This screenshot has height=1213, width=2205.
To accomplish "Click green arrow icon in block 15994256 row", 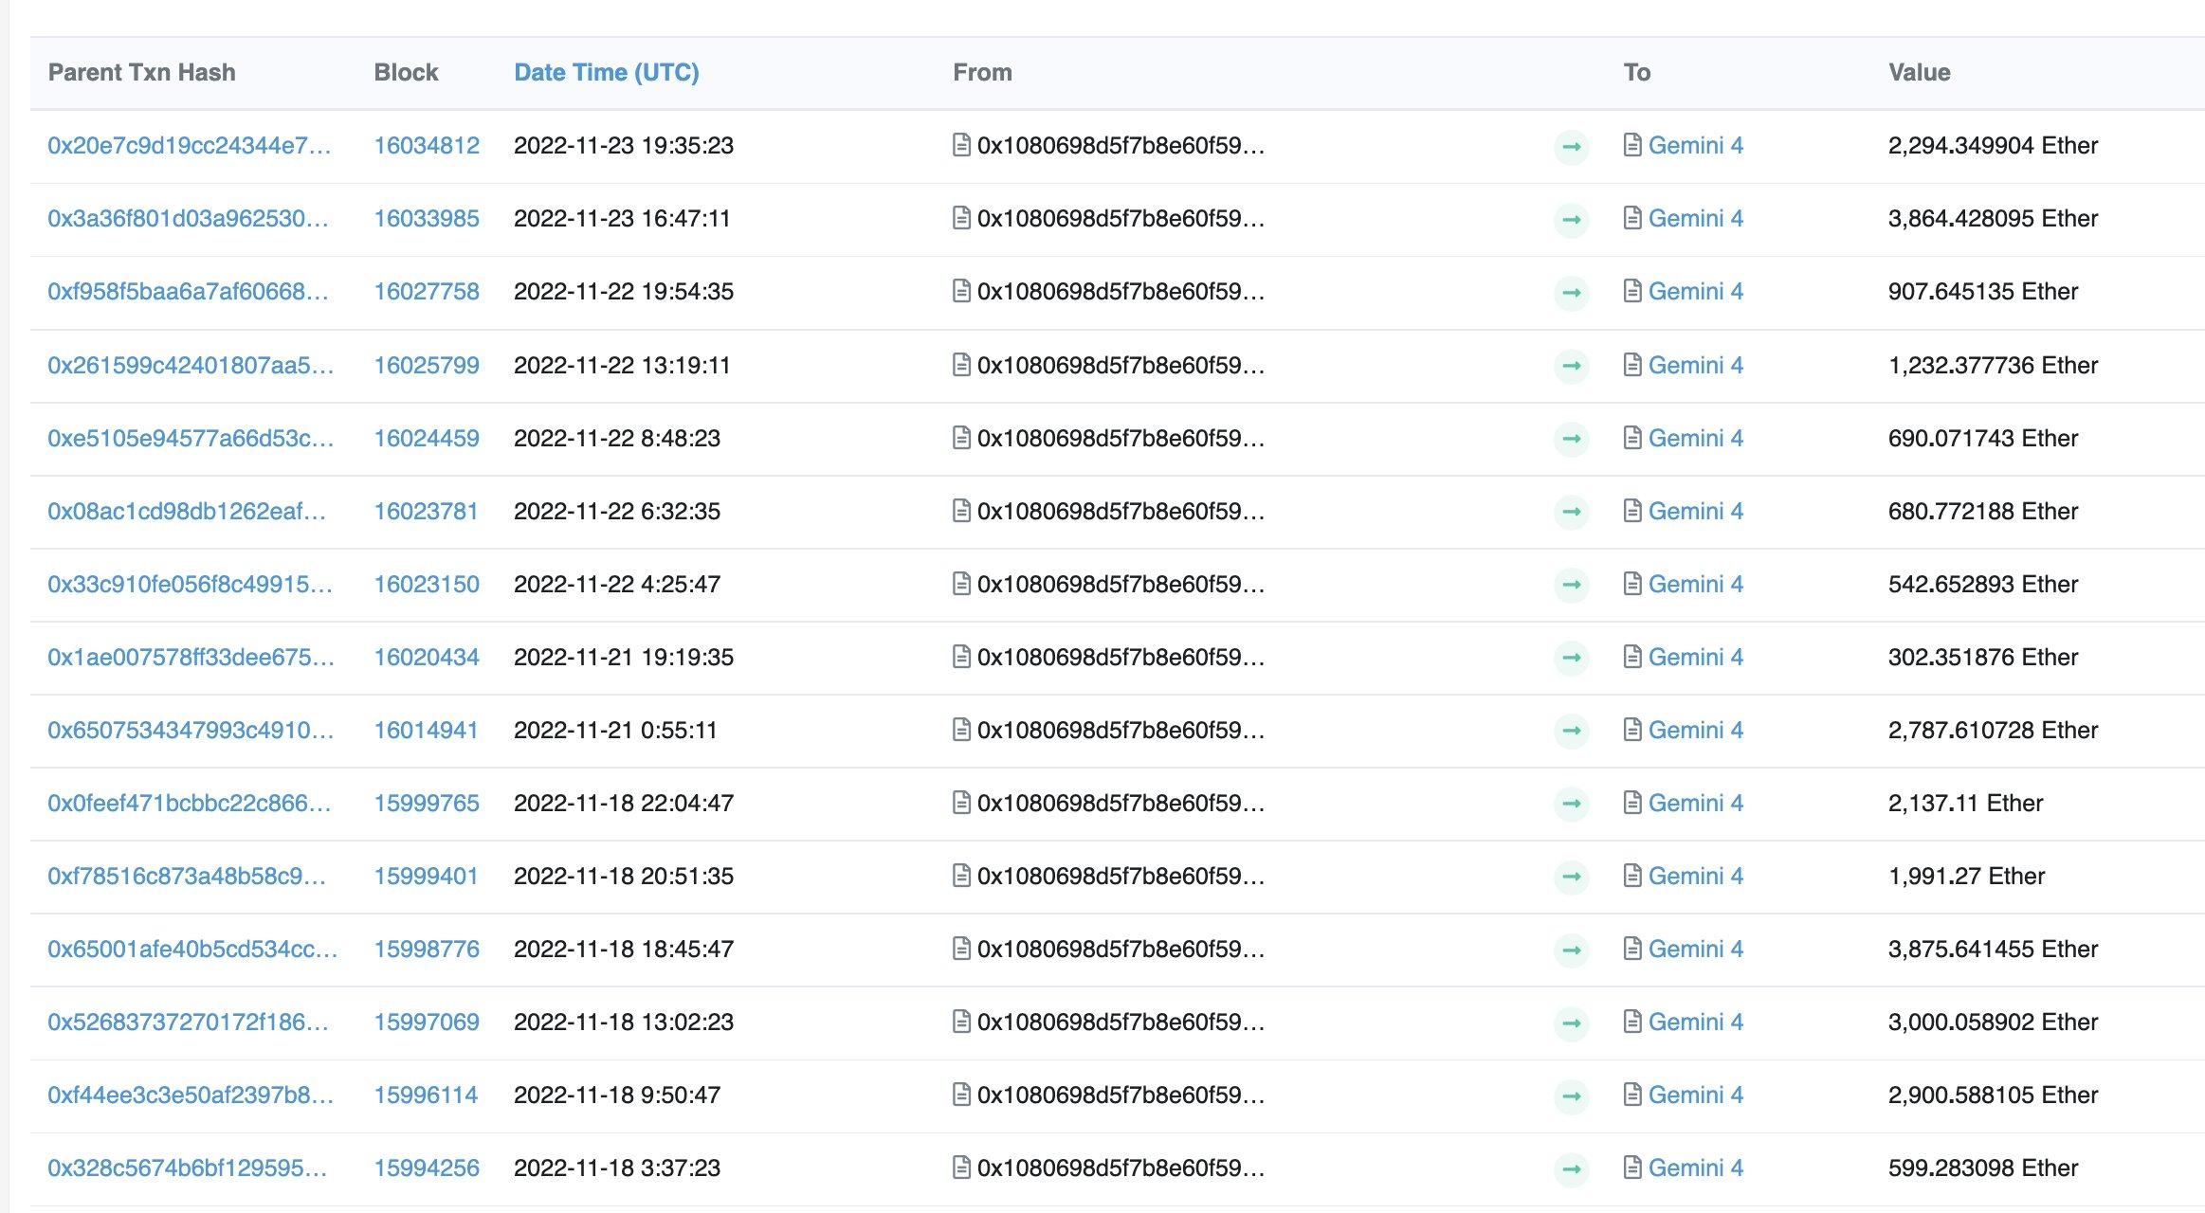I will [x=1571, y=1168].
